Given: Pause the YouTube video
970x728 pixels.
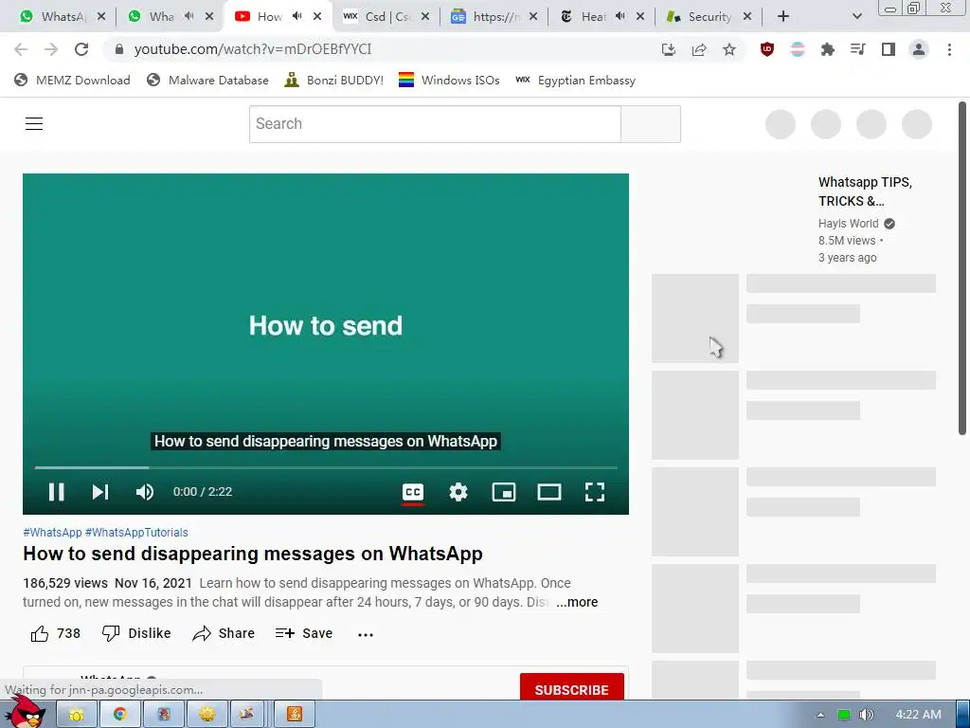Looking at the screenshot, I should tap(56, 492).
